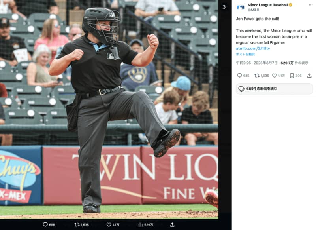Click the share icon below the photo
This screenshot has height=230, width=316.
pyautogui.click(x=172, y=224)
